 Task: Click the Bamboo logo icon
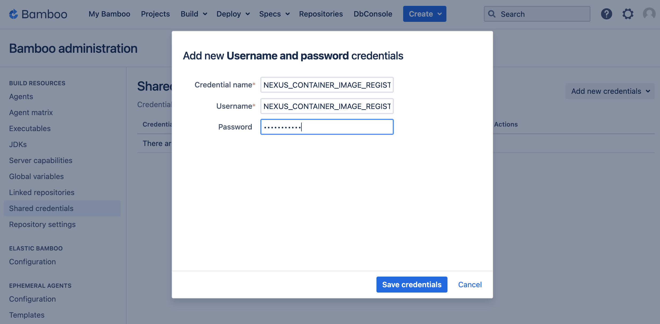[13, 14]
